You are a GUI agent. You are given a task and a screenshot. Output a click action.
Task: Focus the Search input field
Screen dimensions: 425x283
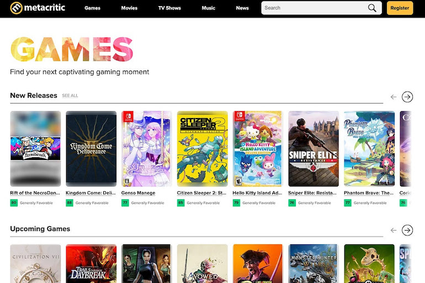[x=312, y=8]
